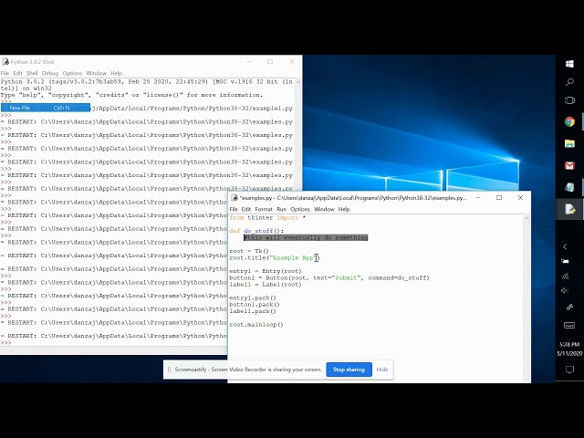Screen dimensions: 584x438
Task: Open the editor window's Window menu
Action: (324, 209)
